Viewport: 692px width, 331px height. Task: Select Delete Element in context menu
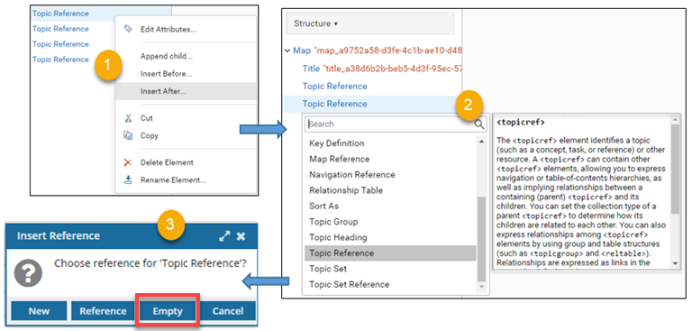167,162
